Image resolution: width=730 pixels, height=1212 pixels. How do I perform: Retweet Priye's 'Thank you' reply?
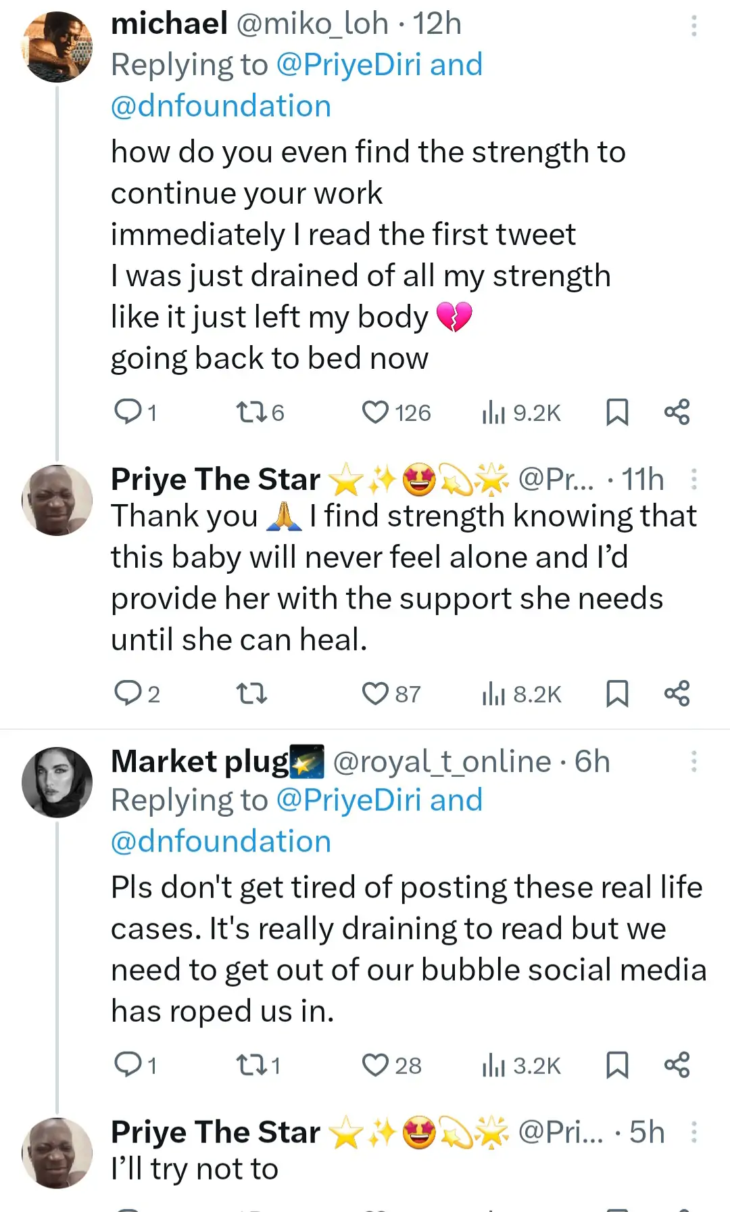coord(251,694)
